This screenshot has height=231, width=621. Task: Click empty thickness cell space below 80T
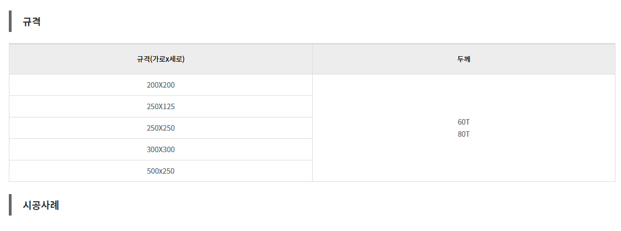pos(463,163)
